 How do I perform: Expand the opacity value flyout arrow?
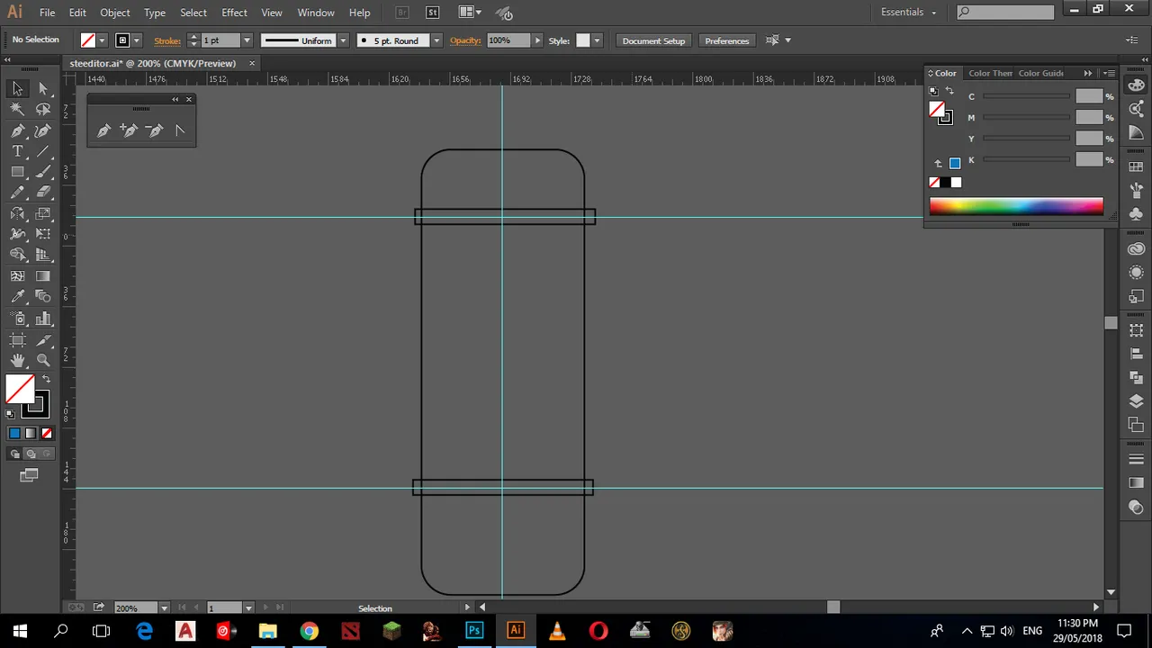pyautogui.click(x=537, y=40)
